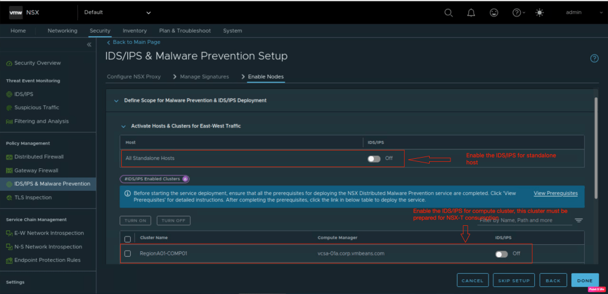The width and height of the screenshot is (608, 294).
Task: Click the filter lines icon beside search
Action: [578, 220]
